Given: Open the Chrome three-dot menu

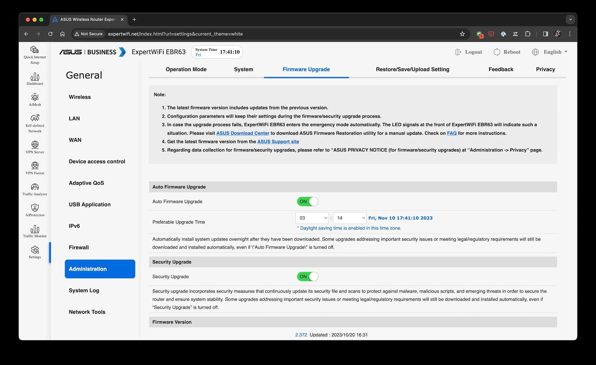Looking at the screenshot, I should click(570, 34).
